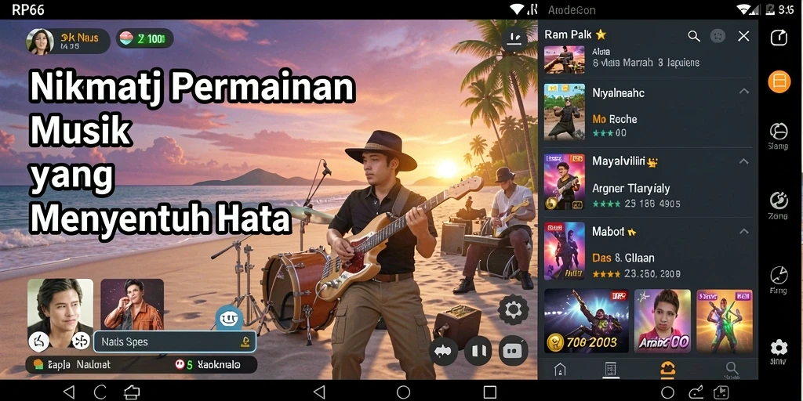Open the 706 2003 coin card
This screenshot has height=401, width=803.
tap(586, 320)
